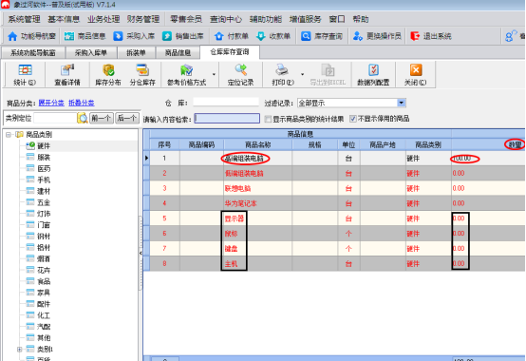Screen dimensions: 526x361
Task: Click 参考价格方式 toolbar icon
Action: pos(186,70)
